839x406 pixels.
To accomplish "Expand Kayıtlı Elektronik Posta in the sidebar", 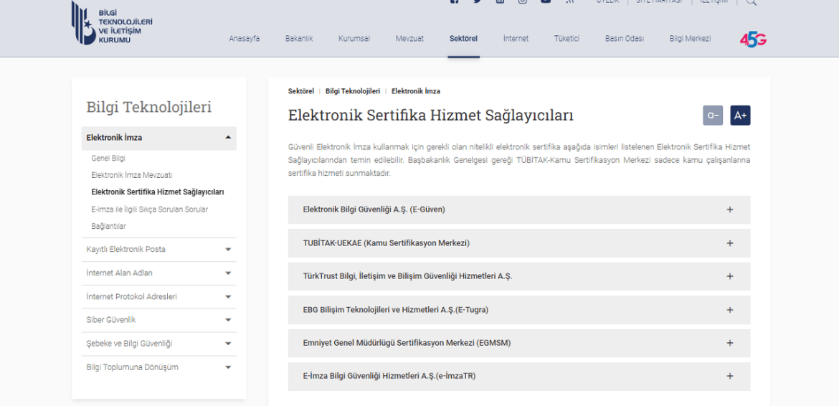I will [x=228, y=250].
